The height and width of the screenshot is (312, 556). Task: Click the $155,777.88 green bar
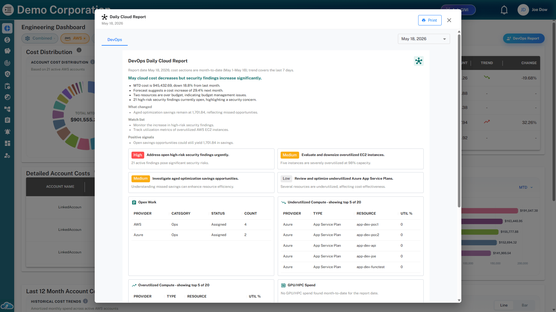[x=480, y=232]
